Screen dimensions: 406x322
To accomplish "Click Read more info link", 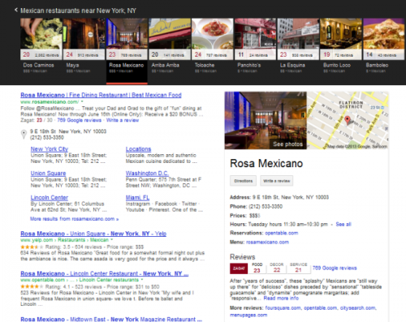I will 281,298.
